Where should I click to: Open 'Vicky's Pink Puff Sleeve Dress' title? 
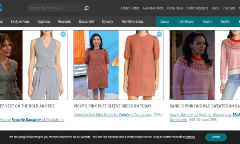[x=112, y=106]
